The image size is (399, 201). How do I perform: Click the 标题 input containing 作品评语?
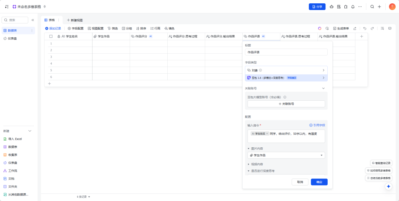click(286, 52)
